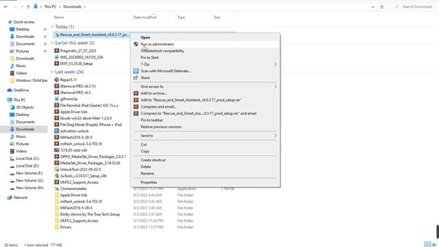Viewport: 439px width, 247px height.
Task: Select the Pragmafix_27_07_2023 file
Action: click(78, 51)
